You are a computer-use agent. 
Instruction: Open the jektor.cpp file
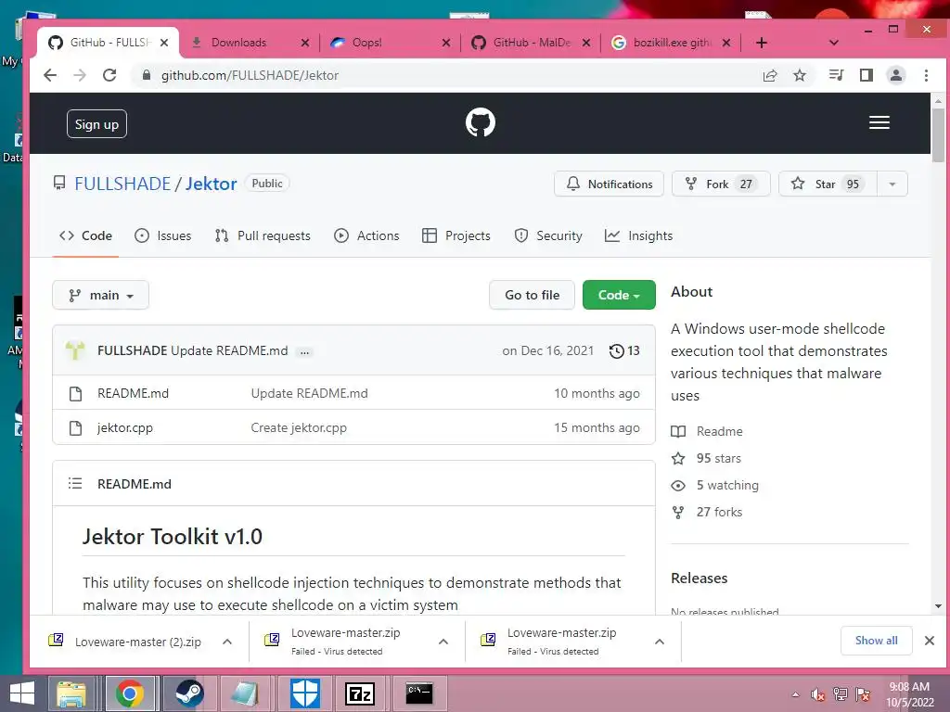pos(125,427)
